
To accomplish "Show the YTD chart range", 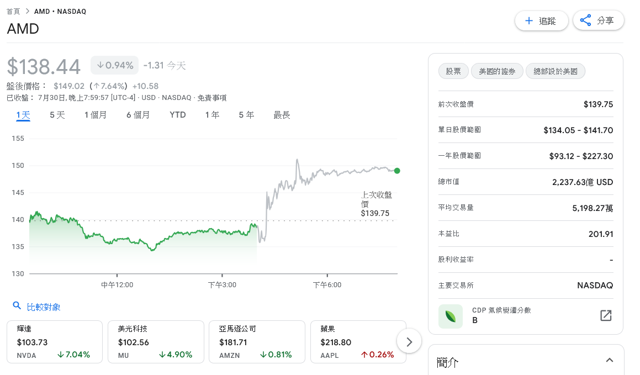I will [x=178, y=115].
